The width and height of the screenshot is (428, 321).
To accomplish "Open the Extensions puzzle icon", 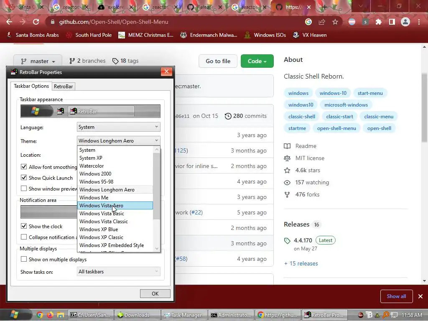I will 378,22.
